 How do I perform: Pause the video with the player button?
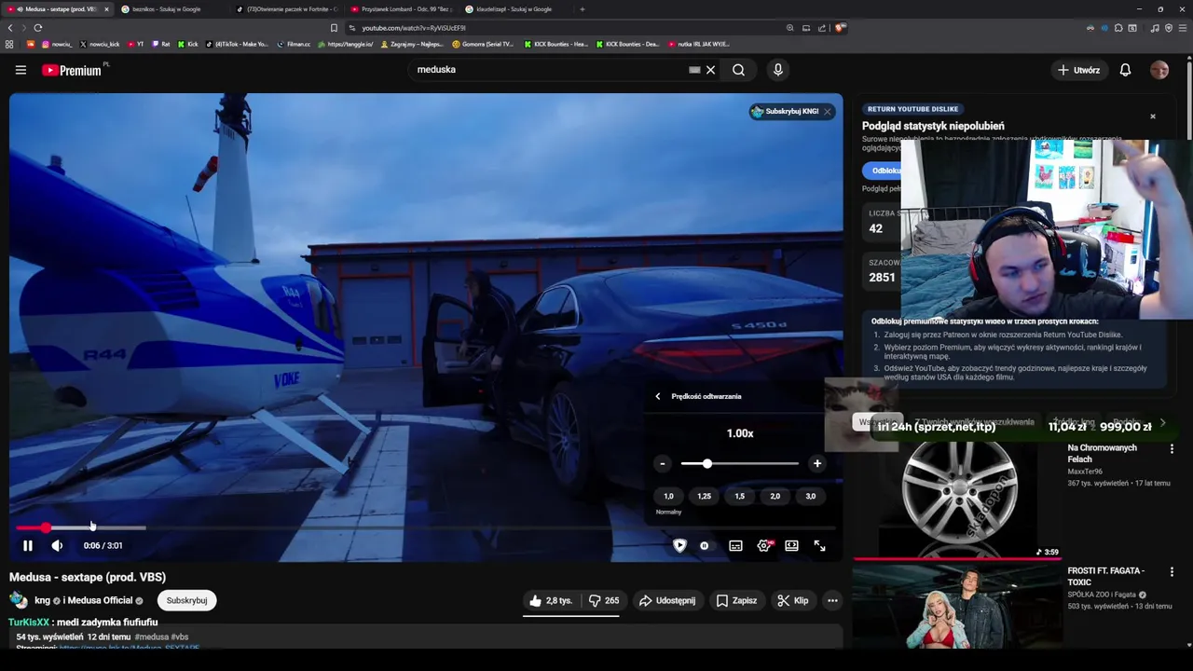(x=28, y=546)
